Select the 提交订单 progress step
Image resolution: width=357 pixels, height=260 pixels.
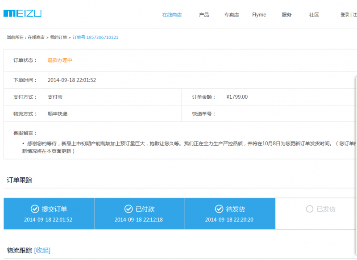[49, 214]
